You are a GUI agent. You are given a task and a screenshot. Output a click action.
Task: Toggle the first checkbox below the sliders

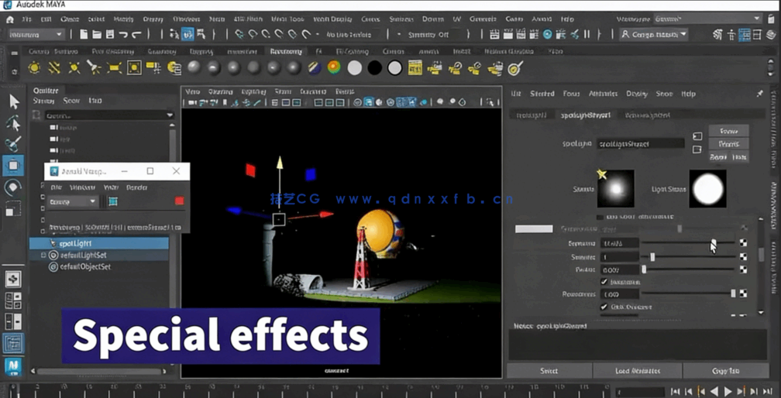604,282
